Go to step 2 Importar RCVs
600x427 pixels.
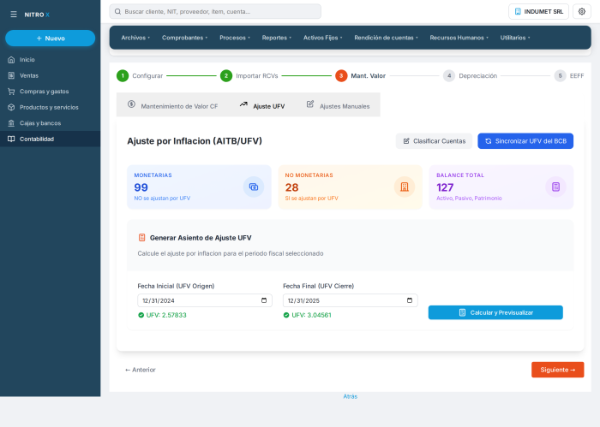pyautogui.click(x=249, y=75)
